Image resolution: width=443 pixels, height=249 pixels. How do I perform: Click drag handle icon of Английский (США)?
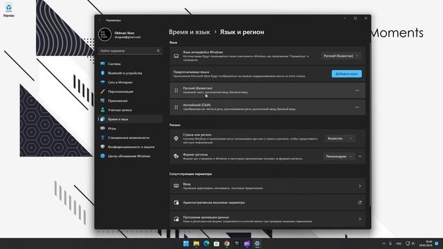pyautogui.click(x=177, y=107)
